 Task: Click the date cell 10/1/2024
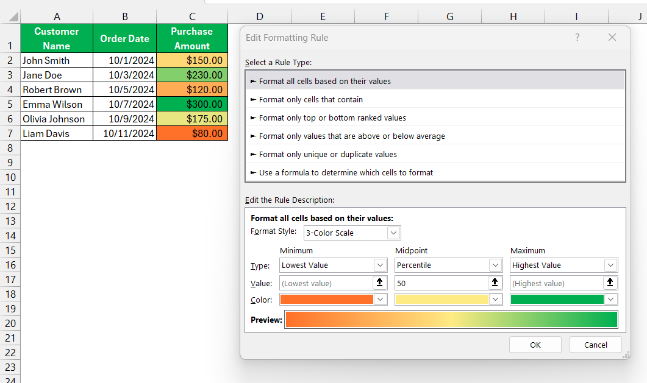pos(124,60)
